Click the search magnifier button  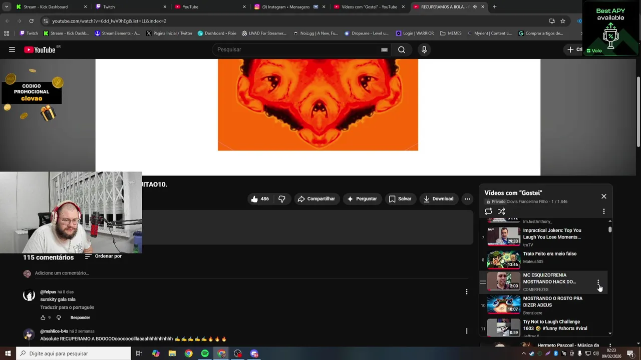point(402,49)
